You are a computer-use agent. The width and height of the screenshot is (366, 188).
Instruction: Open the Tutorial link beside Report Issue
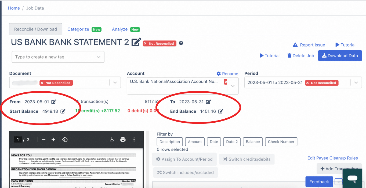coord(345,45)
